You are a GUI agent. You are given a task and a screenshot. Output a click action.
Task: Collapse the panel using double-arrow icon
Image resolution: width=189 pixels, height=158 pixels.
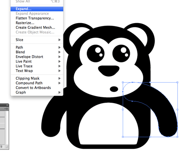(x=7, y=105)
